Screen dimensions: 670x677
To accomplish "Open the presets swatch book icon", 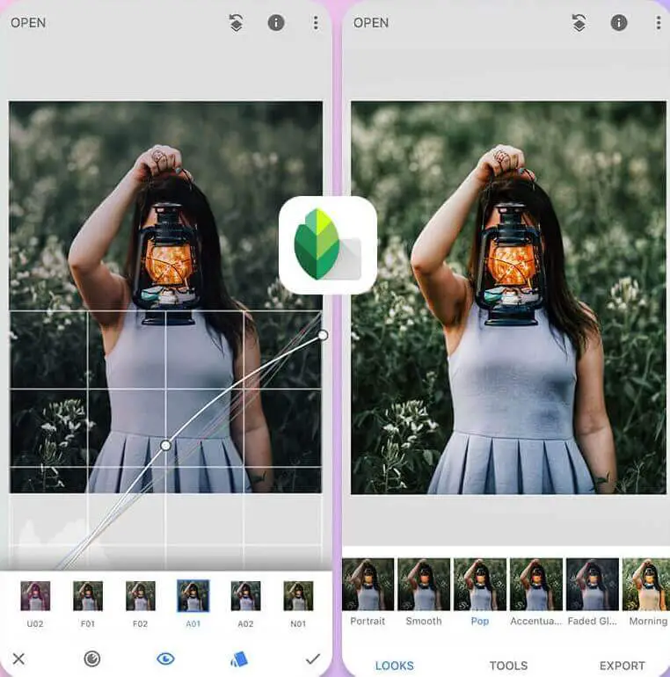I will (239, 659).
